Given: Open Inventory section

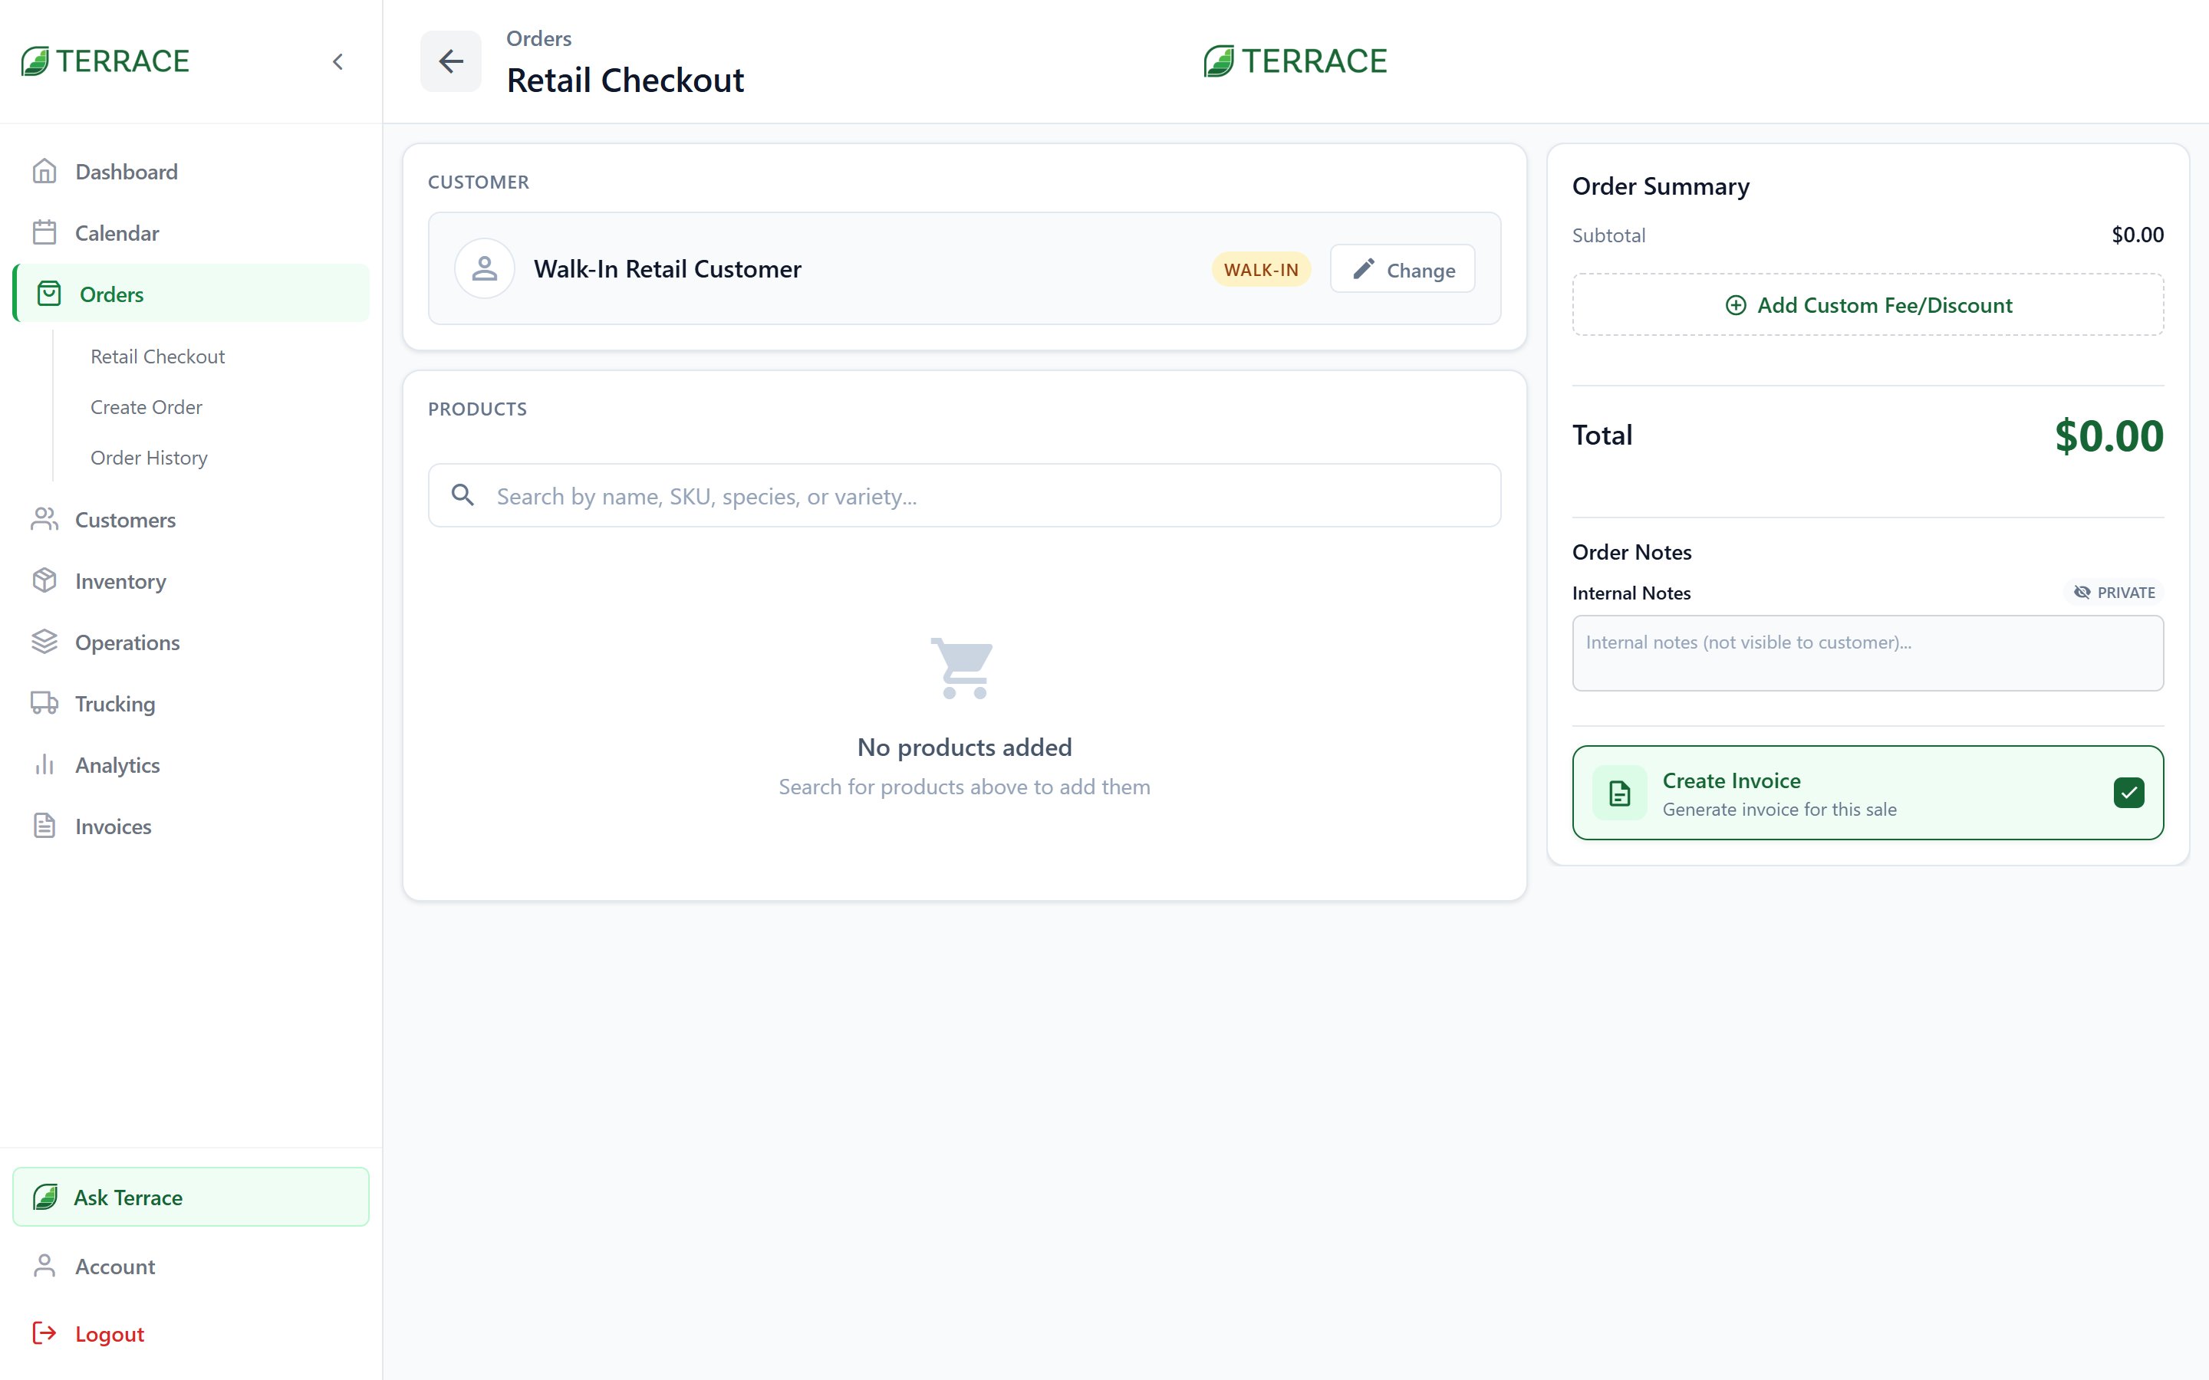Looking at the screenshot, I should point(191,580).
